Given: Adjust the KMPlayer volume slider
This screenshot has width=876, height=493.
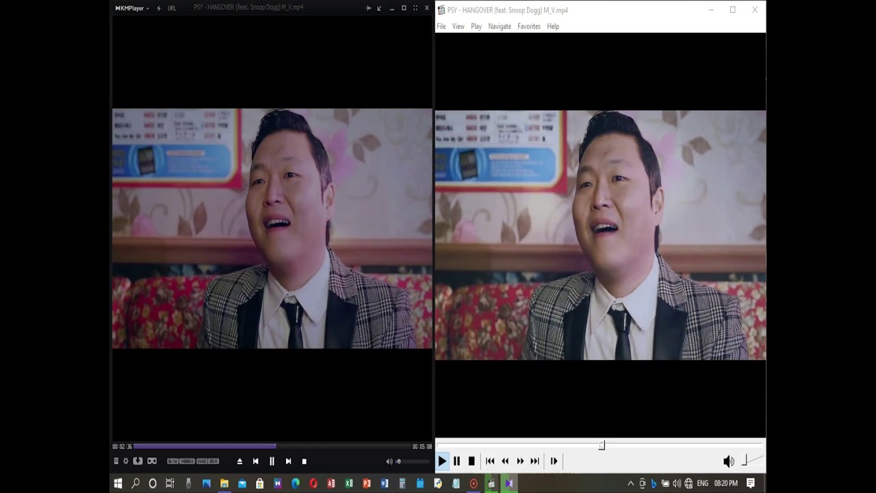Looking at the screenshot, I should point(413,462).
